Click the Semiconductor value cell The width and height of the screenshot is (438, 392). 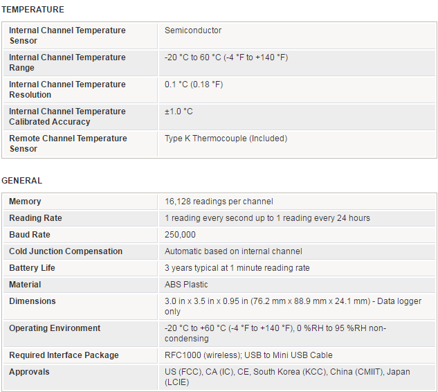click(193, 30)
